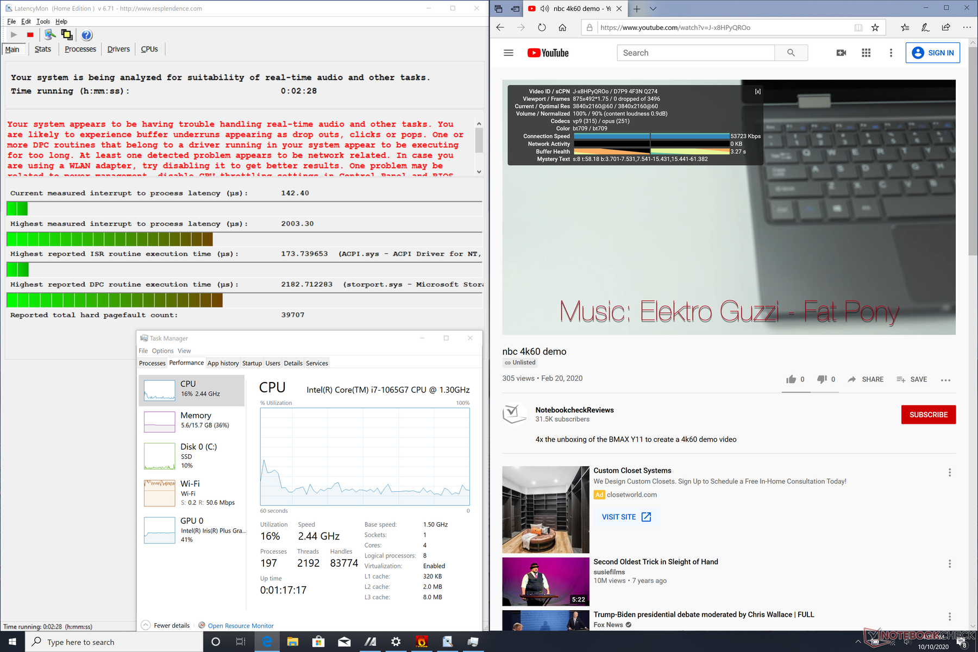Click Windows Start button

click(x=12, y=642)
